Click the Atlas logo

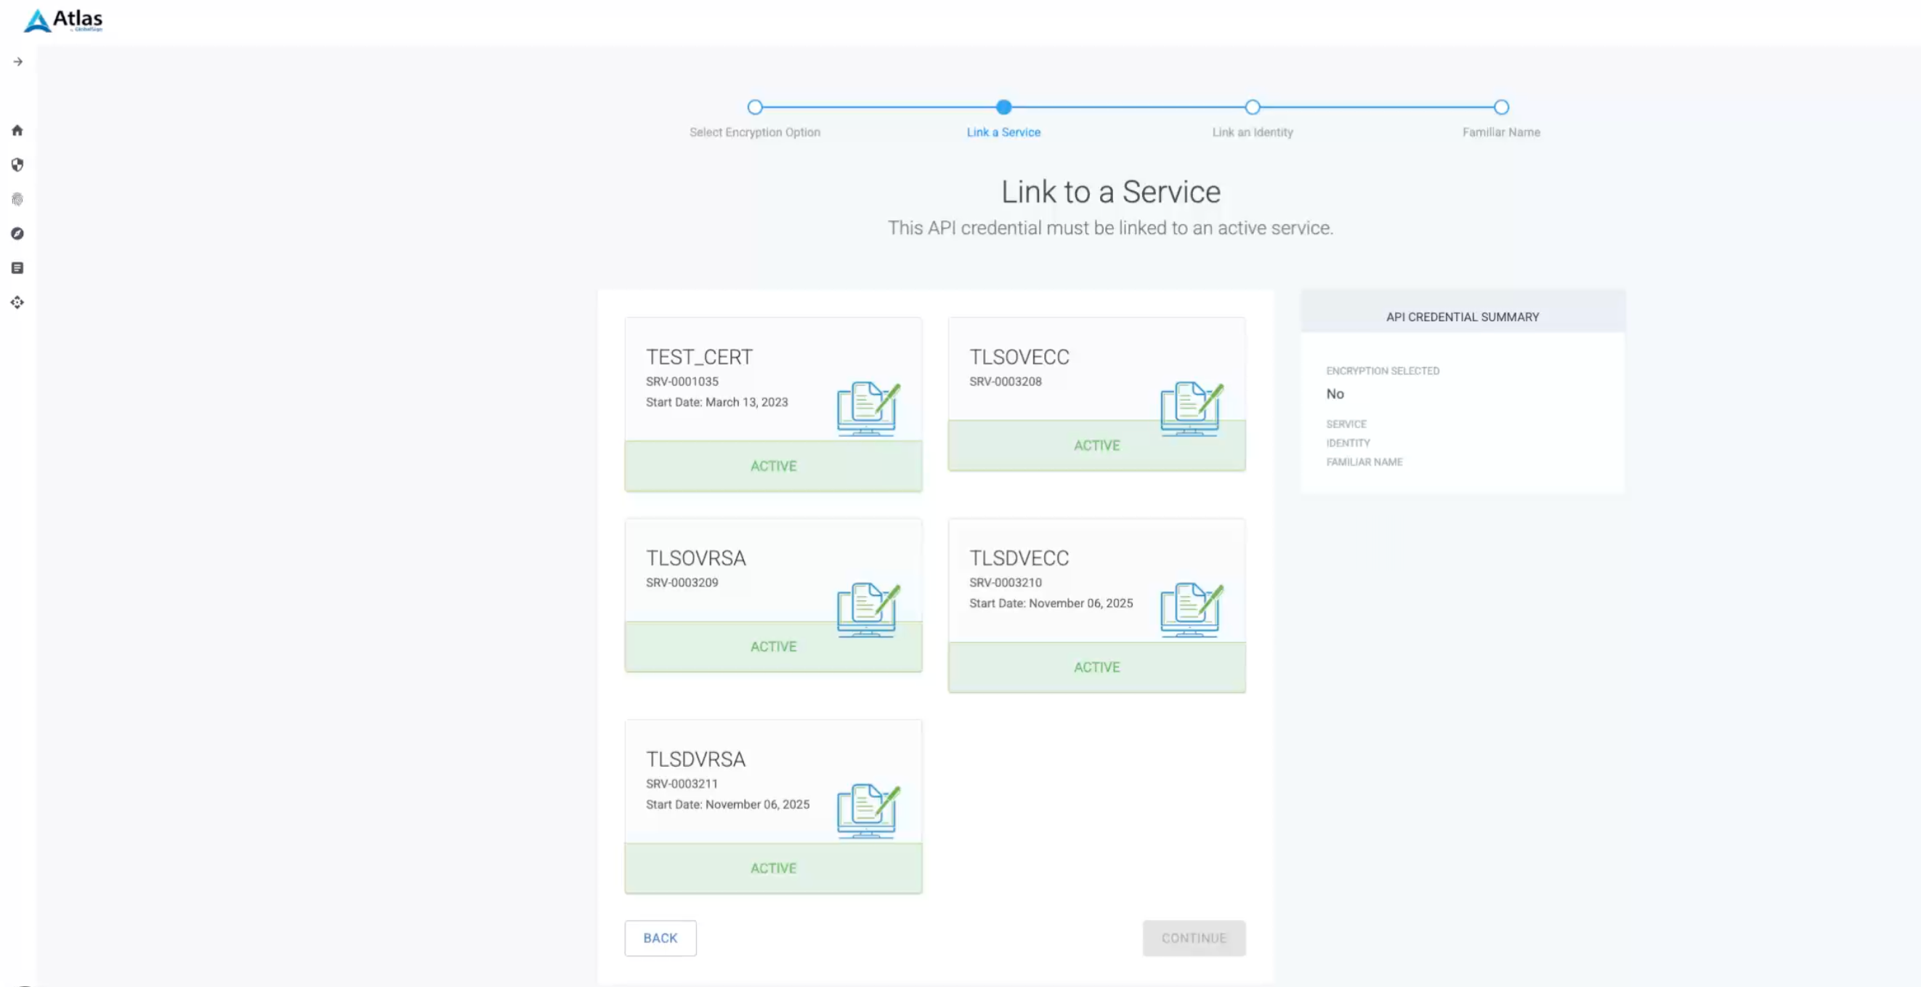click(x=62, y=20)
